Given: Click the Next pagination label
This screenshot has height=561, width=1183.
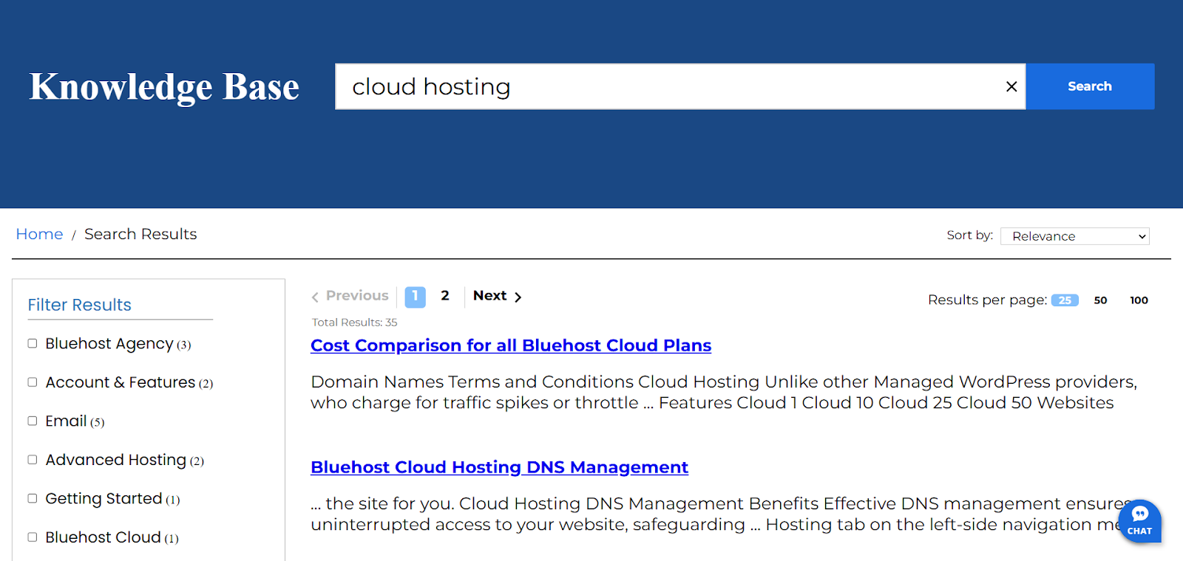Looking at the screenshot, I should coord(489,295).
